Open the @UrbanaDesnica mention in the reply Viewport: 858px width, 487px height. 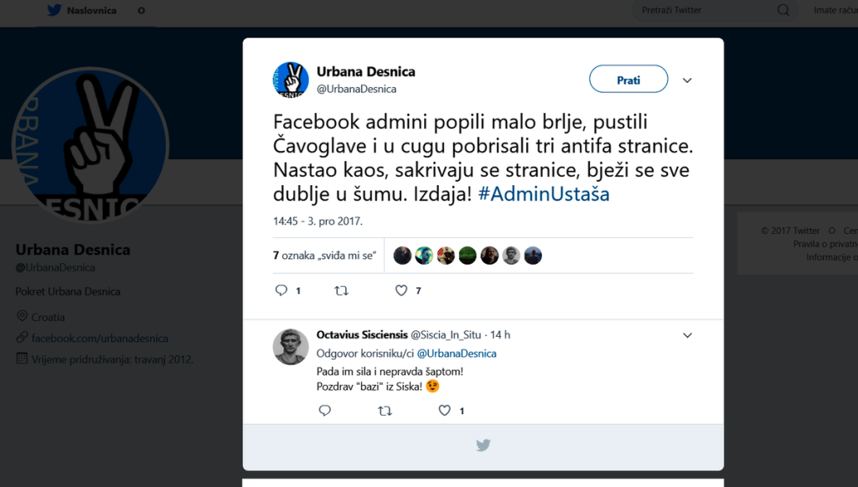[x=456, y=354]
